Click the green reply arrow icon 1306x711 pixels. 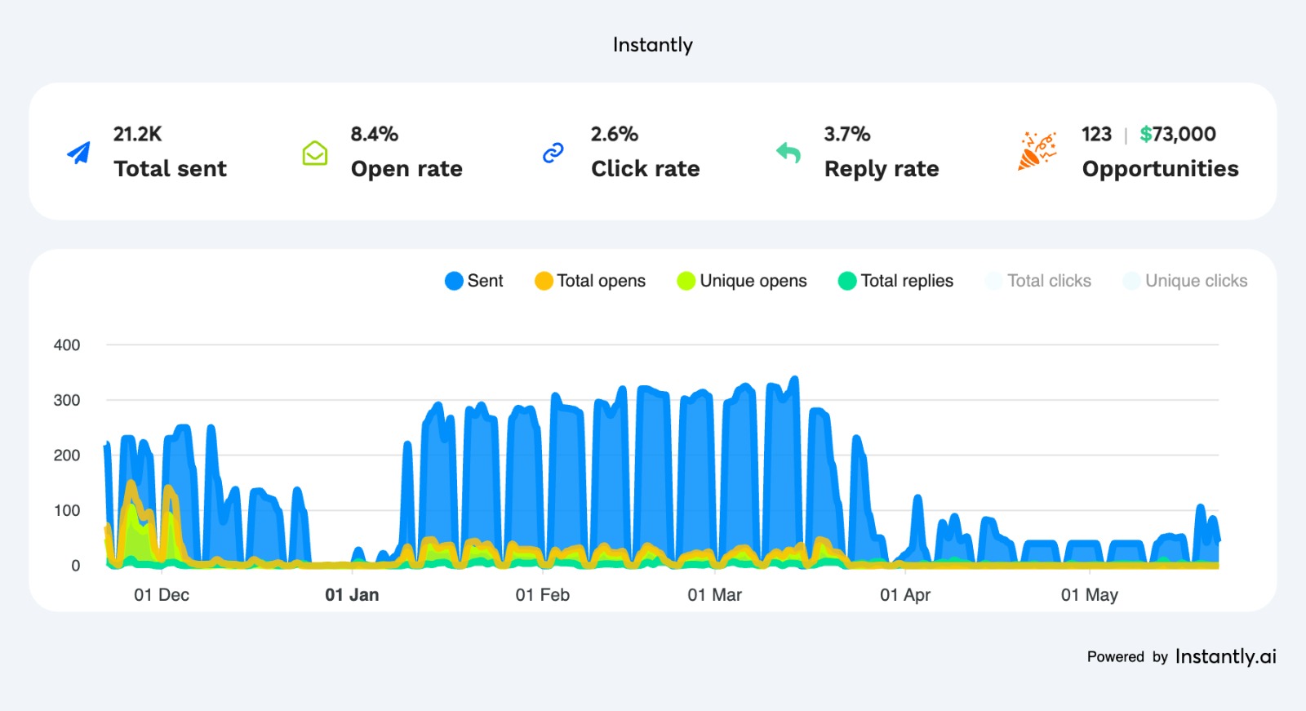point(788,153)
